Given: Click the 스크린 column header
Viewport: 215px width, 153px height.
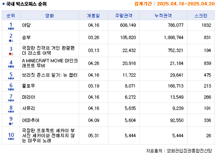Looking at the screenshot, I should [201, 16].
